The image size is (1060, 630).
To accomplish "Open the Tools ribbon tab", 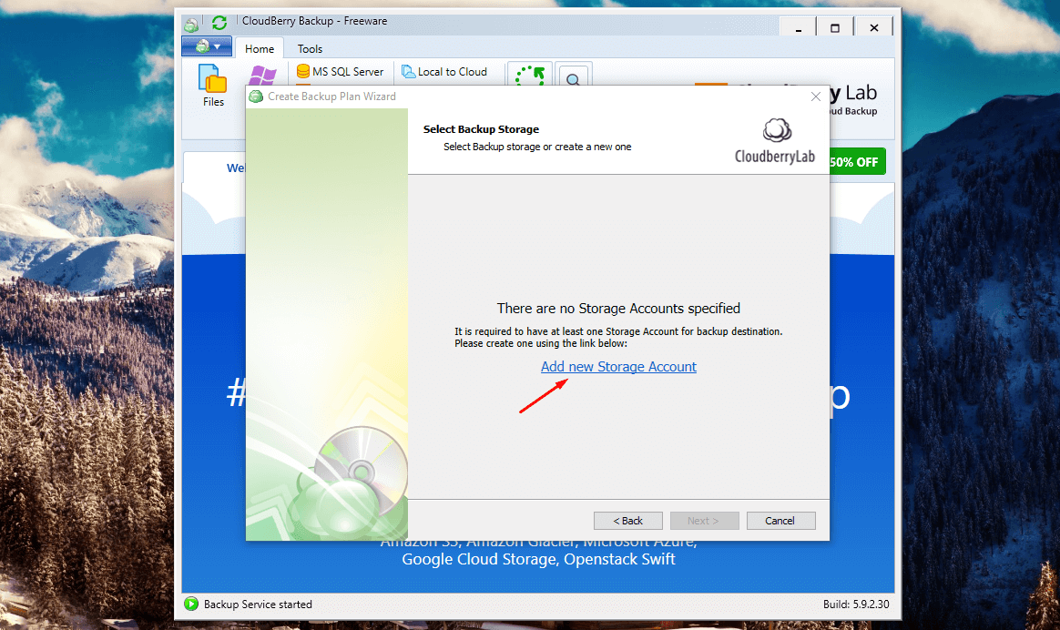I will [x=310, y=48].
